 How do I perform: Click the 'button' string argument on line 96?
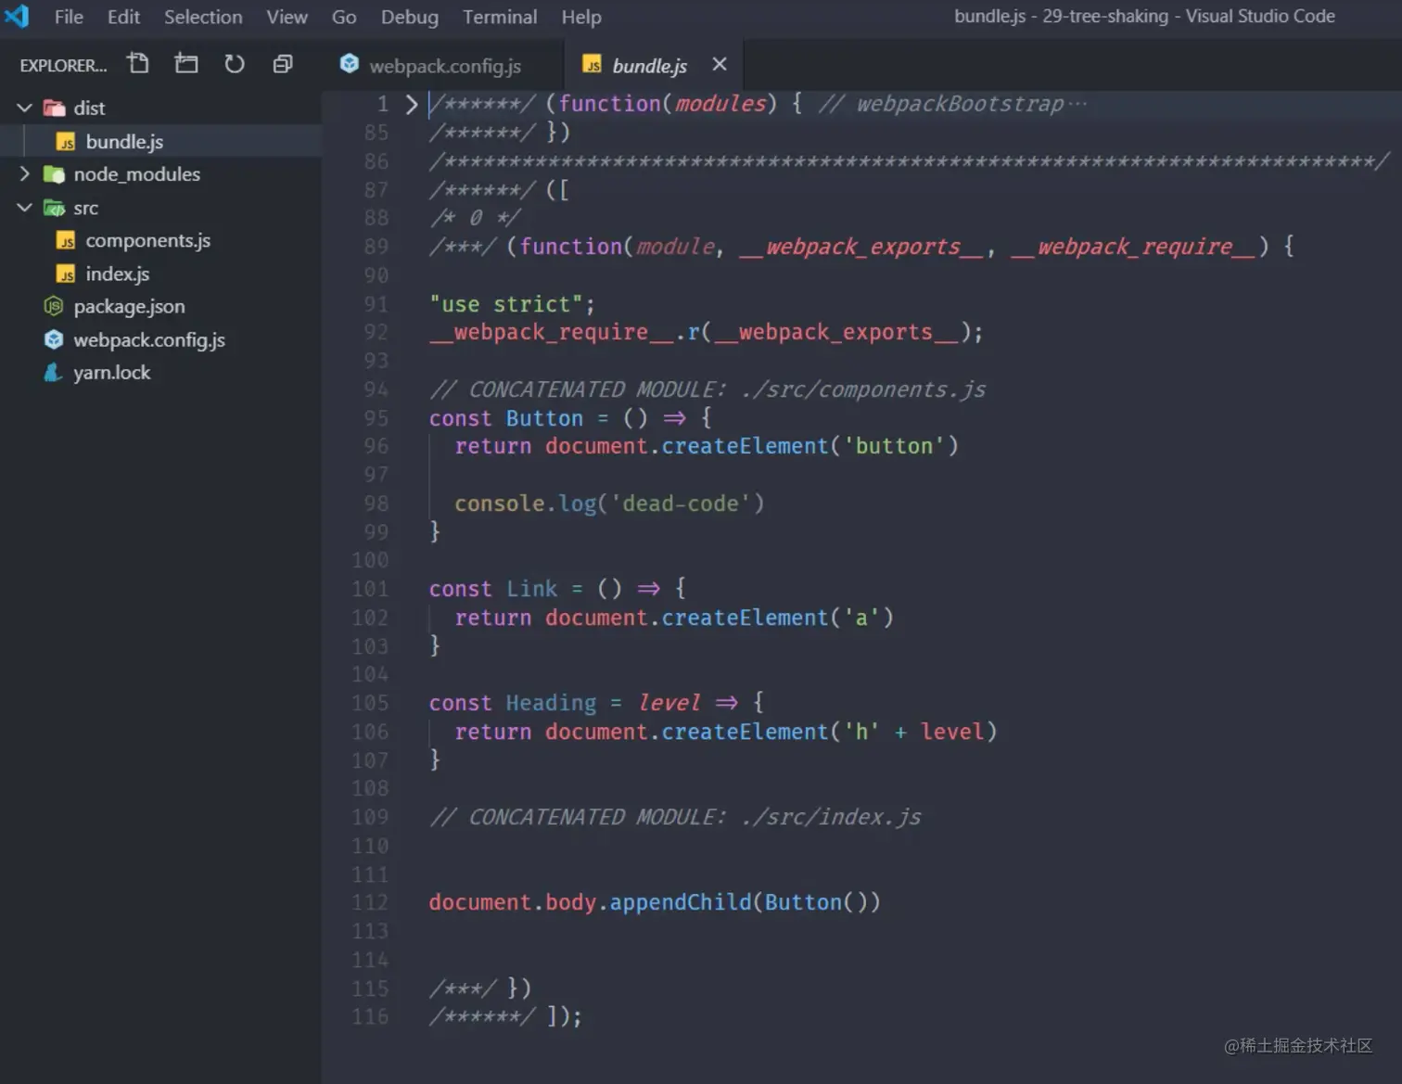(x=894, y=446)
